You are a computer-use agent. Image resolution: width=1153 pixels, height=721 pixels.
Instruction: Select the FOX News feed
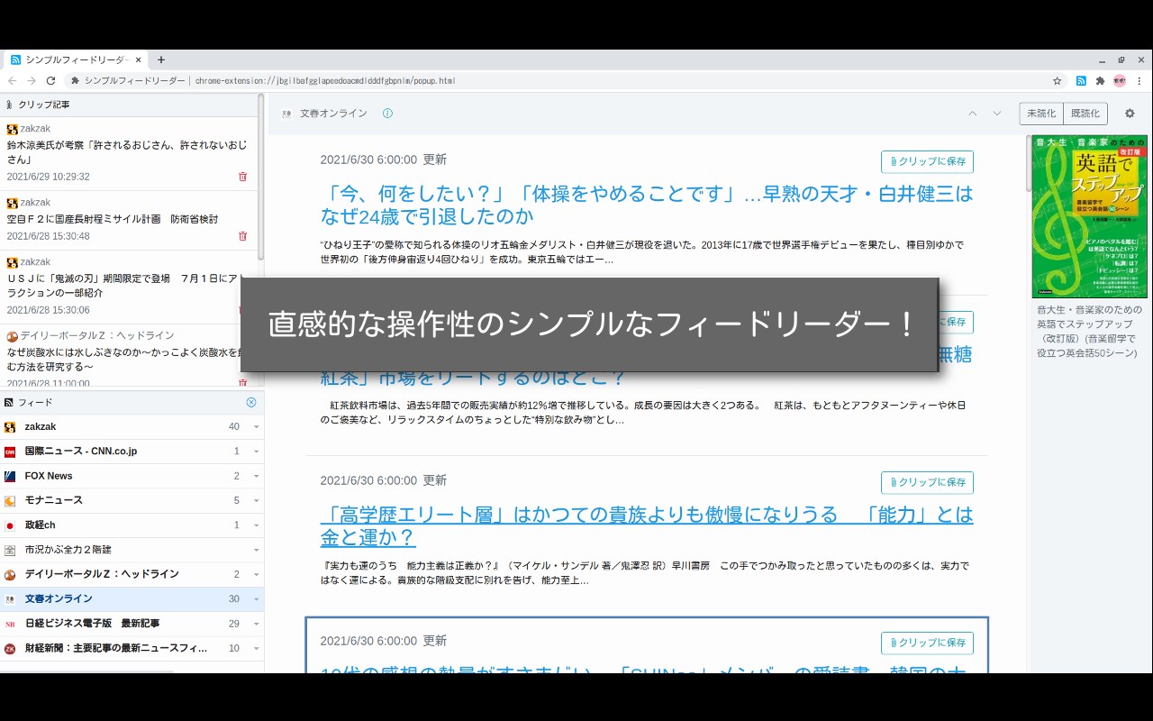(x=132, y=476)
